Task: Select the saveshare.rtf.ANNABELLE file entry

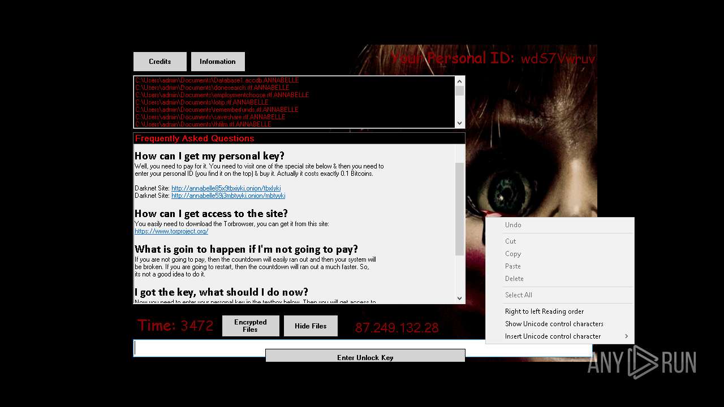Action: click(x=210, y=117)
